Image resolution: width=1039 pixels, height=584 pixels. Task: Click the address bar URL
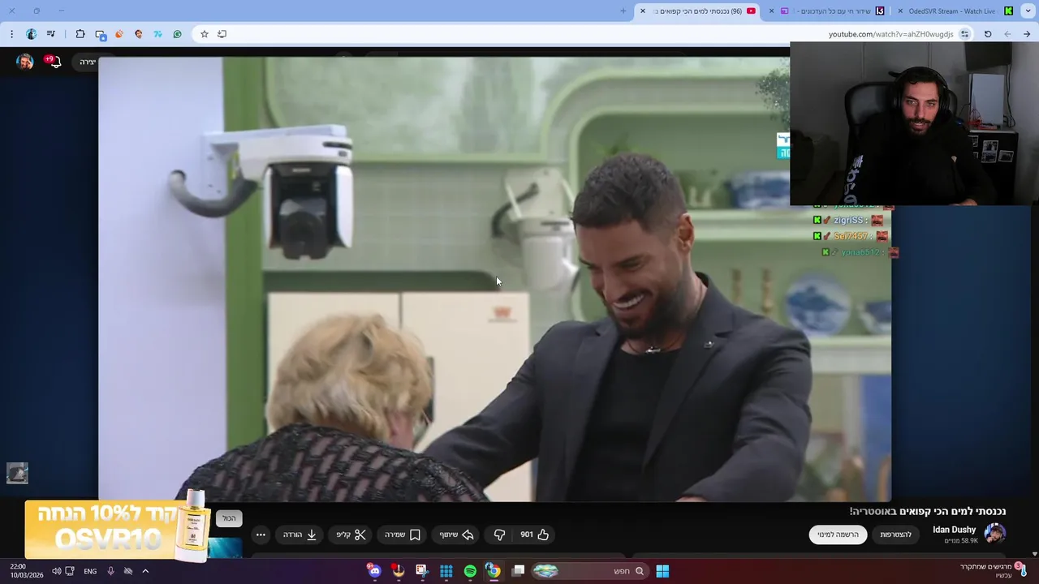pyautogui.click(x=890, y=34)
